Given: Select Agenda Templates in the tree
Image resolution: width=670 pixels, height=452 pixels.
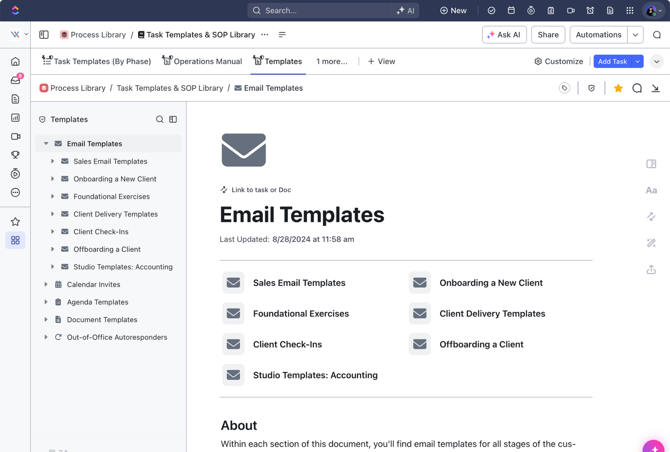Looking at the screenshot, I should pos(97,302).
